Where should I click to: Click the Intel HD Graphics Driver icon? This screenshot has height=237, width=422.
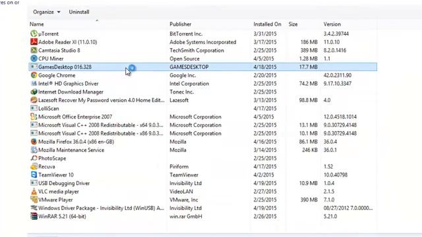click(34, 84)
